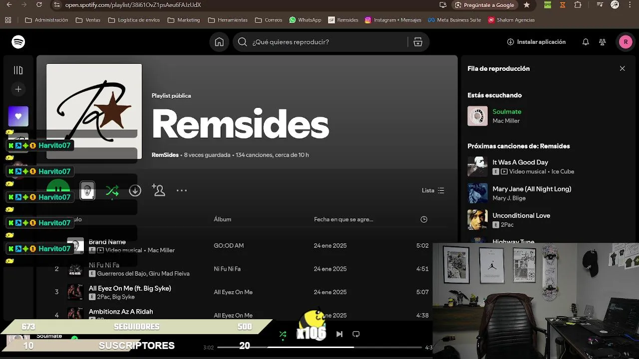639x359 pixels.
Task: Toggle shuffle in the bottom player bar
Action: (x=283, y=334)
